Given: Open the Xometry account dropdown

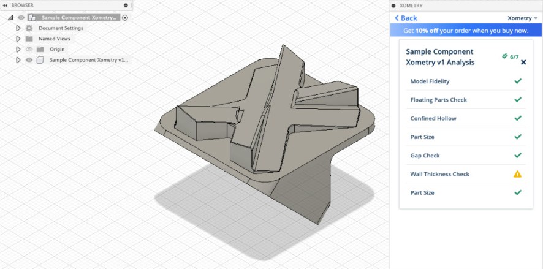Looking at the screenshot, I should coord(523,18).
